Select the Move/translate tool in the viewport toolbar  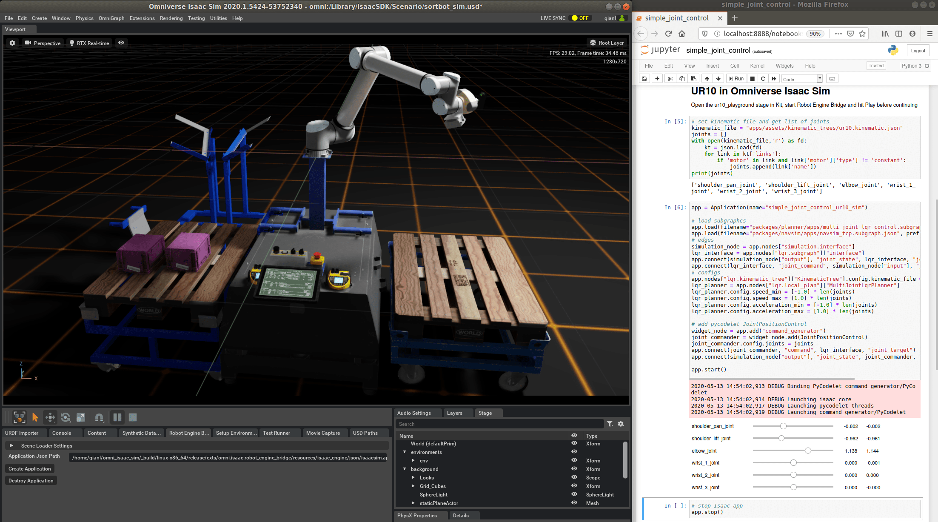click(x=50, y=417)
